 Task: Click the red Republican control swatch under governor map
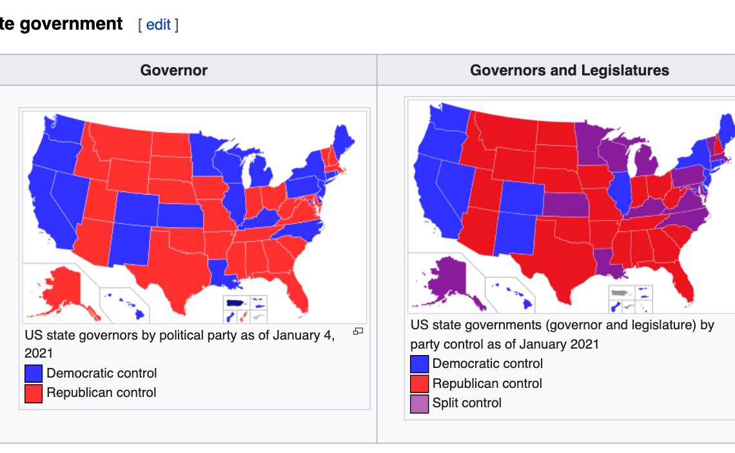[34, 394]
